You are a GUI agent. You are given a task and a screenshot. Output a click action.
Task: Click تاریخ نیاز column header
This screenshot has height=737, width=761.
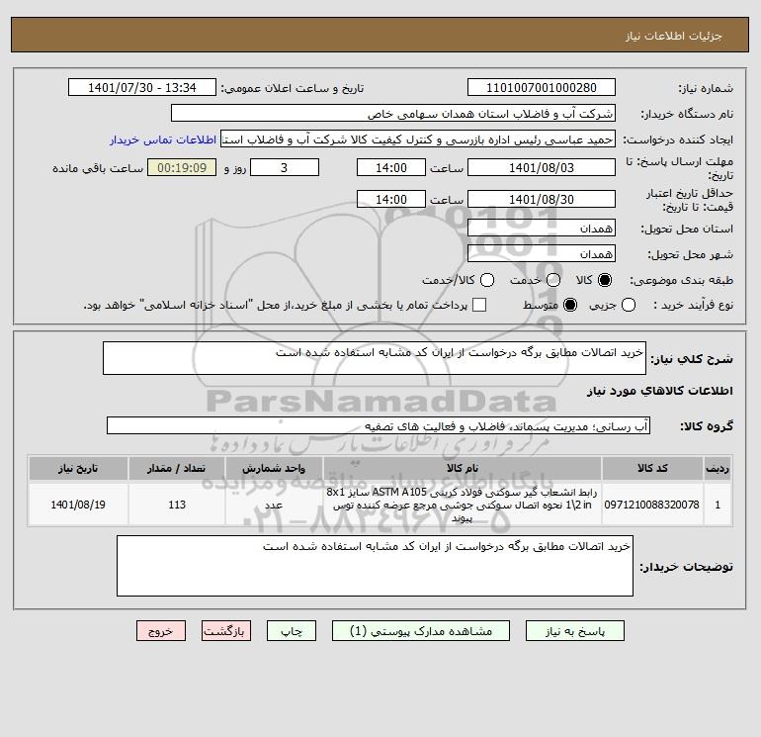(x=78, y=468)
